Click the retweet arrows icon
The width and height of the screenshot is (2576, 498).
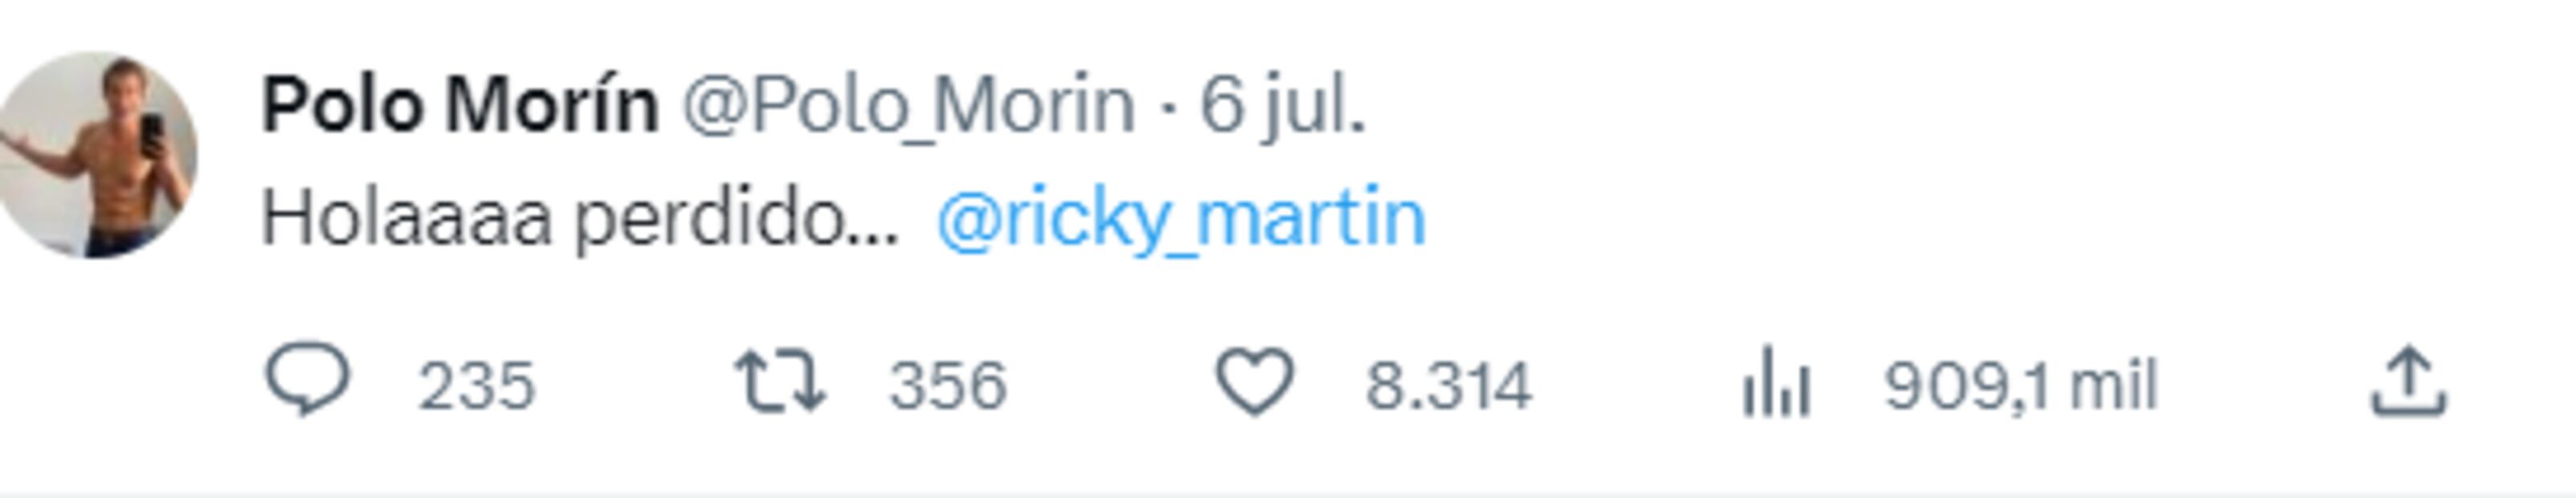(x=780, y=382)
